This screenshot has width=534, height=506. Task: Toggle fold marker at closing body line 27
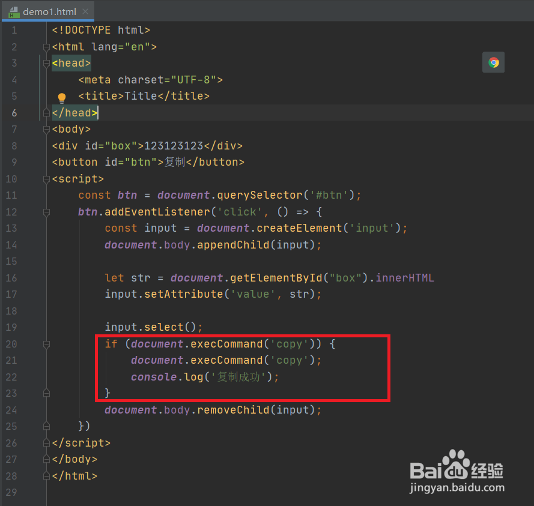(47, 459)
